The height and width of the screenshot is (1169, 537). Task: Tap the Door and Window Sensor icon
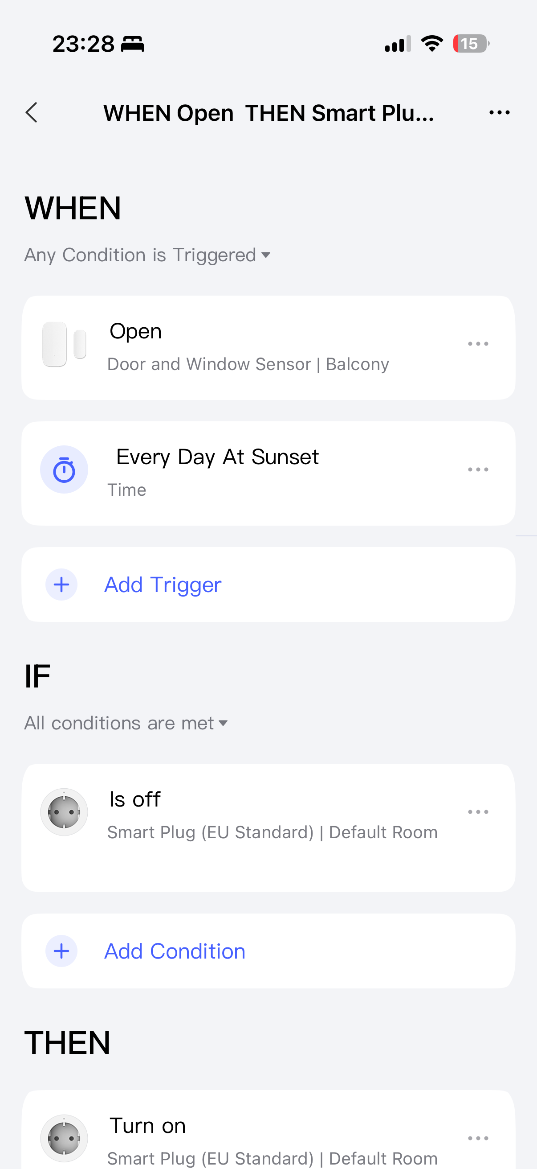point(64,345)
